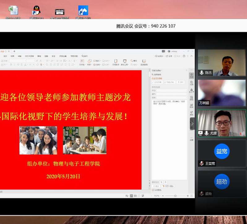Click 王益宽's muted microphone icon

[x=202, y=163]
